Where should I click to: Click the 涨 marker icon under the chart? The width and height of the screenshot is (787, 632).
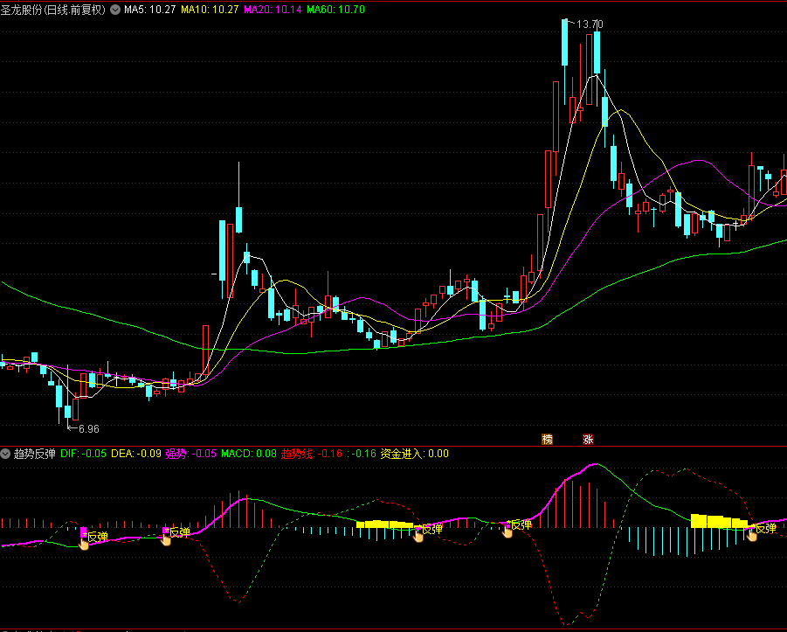588,440
